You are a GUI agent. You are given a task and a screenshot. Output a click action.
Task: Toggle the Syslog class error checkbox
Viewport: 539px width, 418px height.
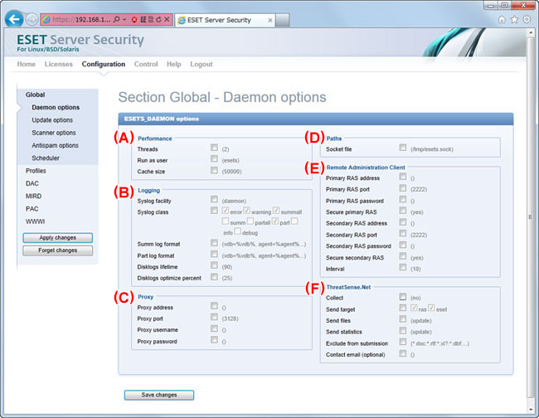tap(226, 211)
